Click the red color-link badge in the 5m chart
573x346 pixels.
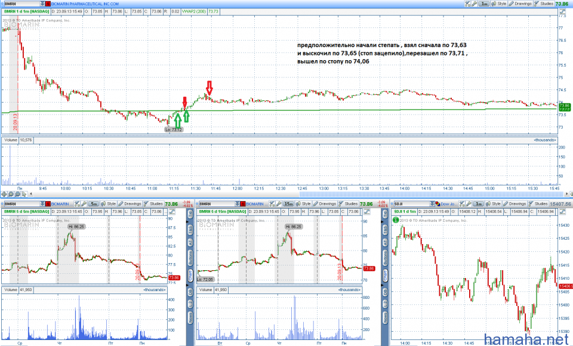coord(48,204)
